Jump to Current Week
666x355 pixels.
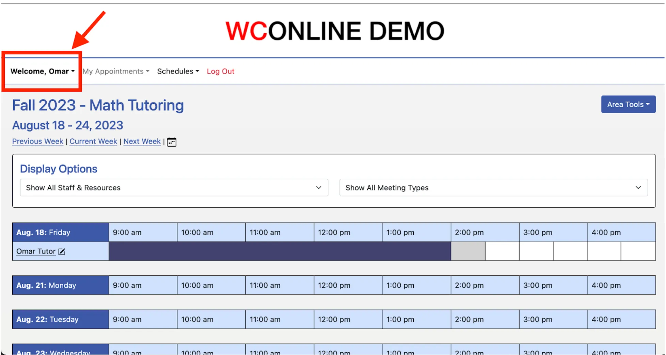click(93, 141)
